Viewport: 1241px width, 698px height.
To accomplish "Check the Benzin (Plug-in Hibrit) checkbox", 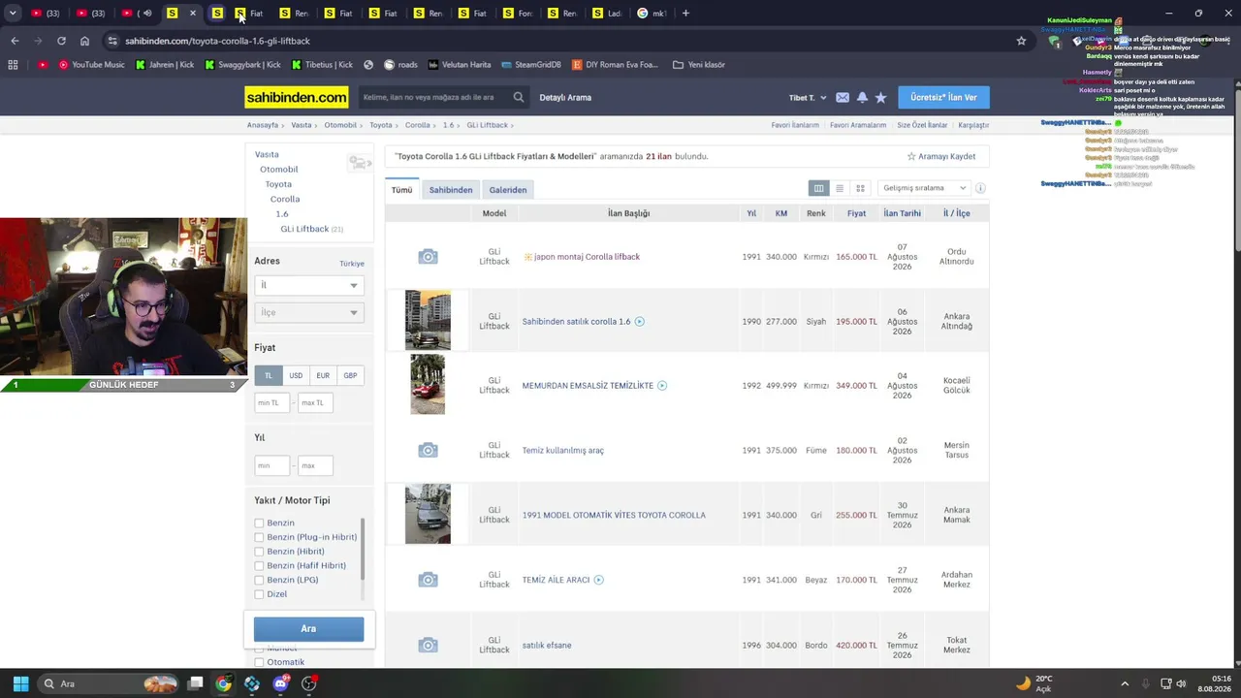I will [259, 537].
